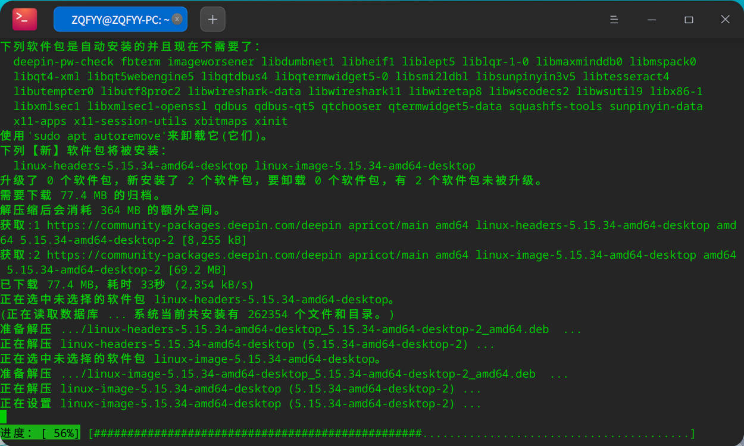Click the close icon on the active tab
This screenshot has height=446, width=744.
pyautogui.click(x=176, y=19)
